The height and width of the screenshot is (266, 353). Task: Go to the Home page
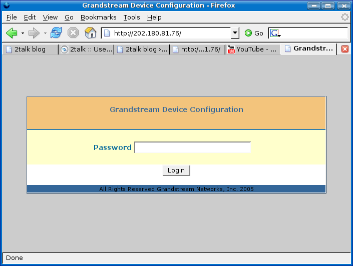(x=90, y=33)
